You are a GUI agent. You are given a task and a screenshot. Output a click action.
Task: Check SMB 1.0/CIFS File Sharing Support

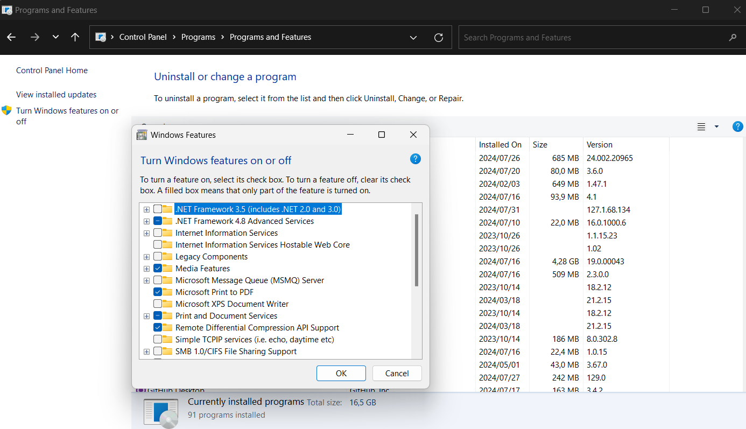tap(158, 351)
